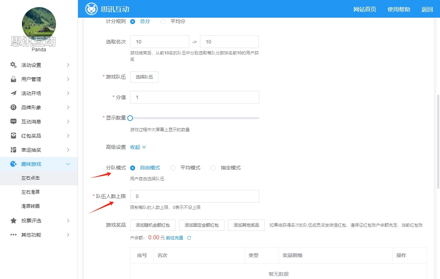Click the 名次 table column header
This screenshot has height=279, width=440.
tap(199, 255)
